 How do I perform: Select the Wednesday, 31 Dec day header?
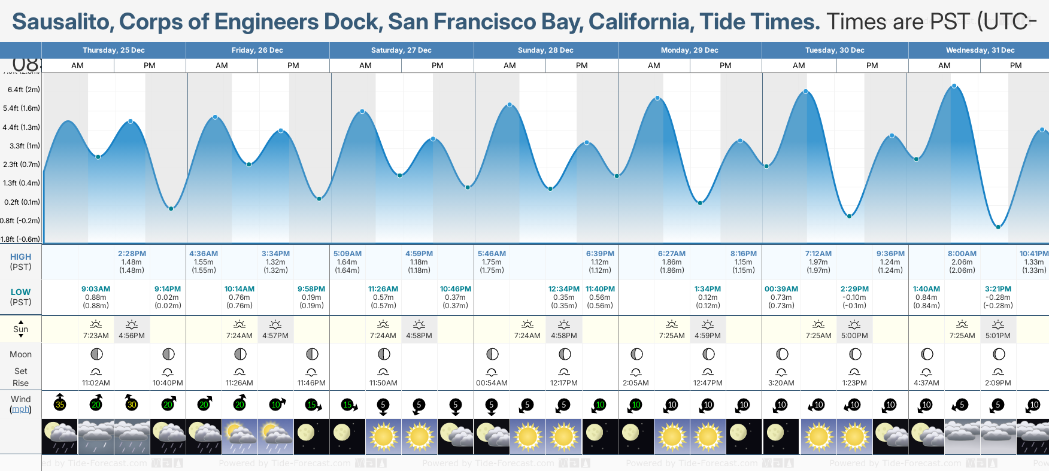point(980,50)
